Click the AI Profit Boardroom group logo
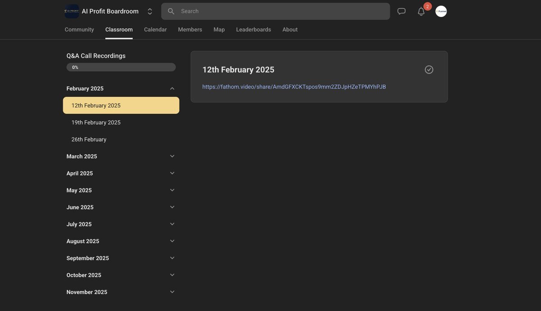 tap(72, 11)
